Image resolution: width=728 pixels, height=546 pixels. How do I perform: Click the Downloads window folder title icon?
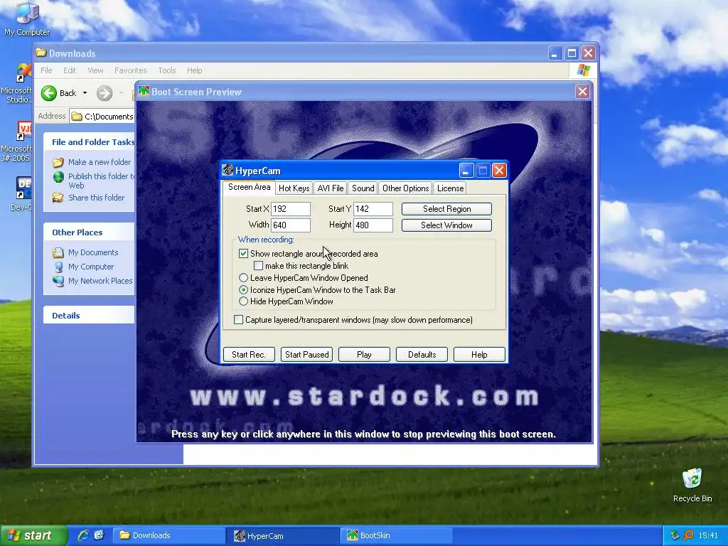tap(41, 53)
